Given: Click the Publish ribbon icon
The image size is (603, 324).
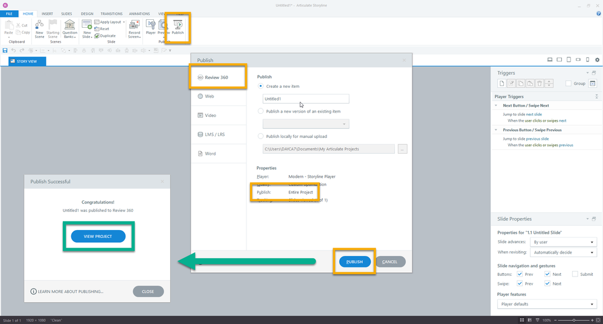Looking at the screenshot, I should pyautogui.click(x=177, y=27).
